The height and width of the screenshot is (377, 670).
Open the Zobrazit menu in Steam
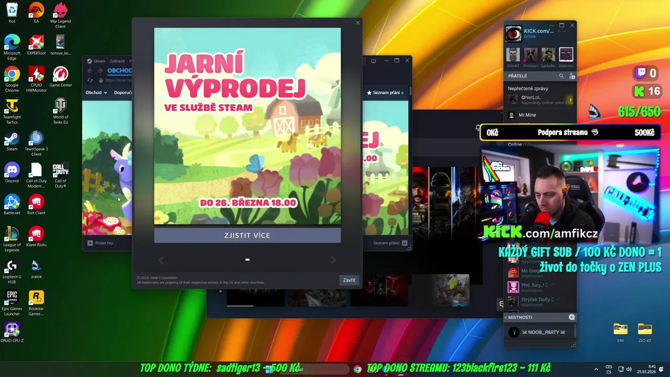coord(117,61)
